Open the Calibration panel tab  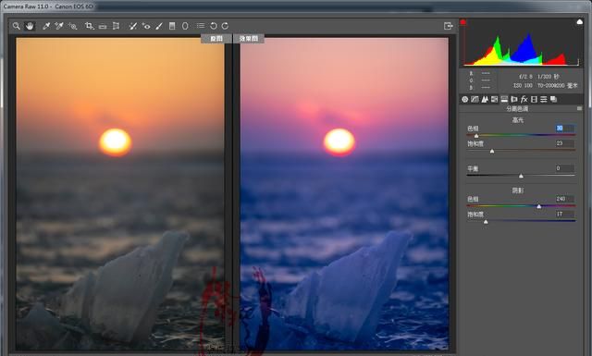pyautogui.click(x=534, y=99)
